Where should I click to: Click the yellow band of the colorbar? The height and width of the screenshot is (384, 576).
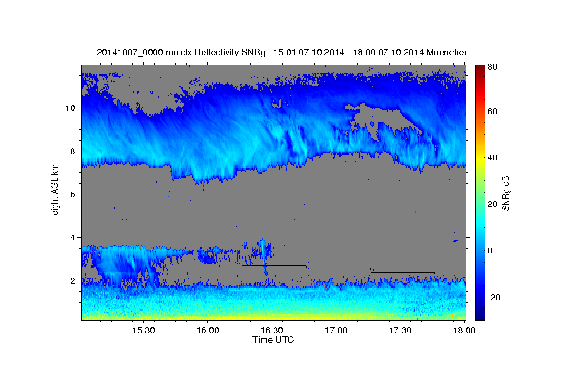click(x=480, y=158)
